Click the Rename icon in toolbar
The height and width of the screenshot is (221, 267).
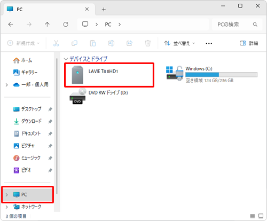111,43
